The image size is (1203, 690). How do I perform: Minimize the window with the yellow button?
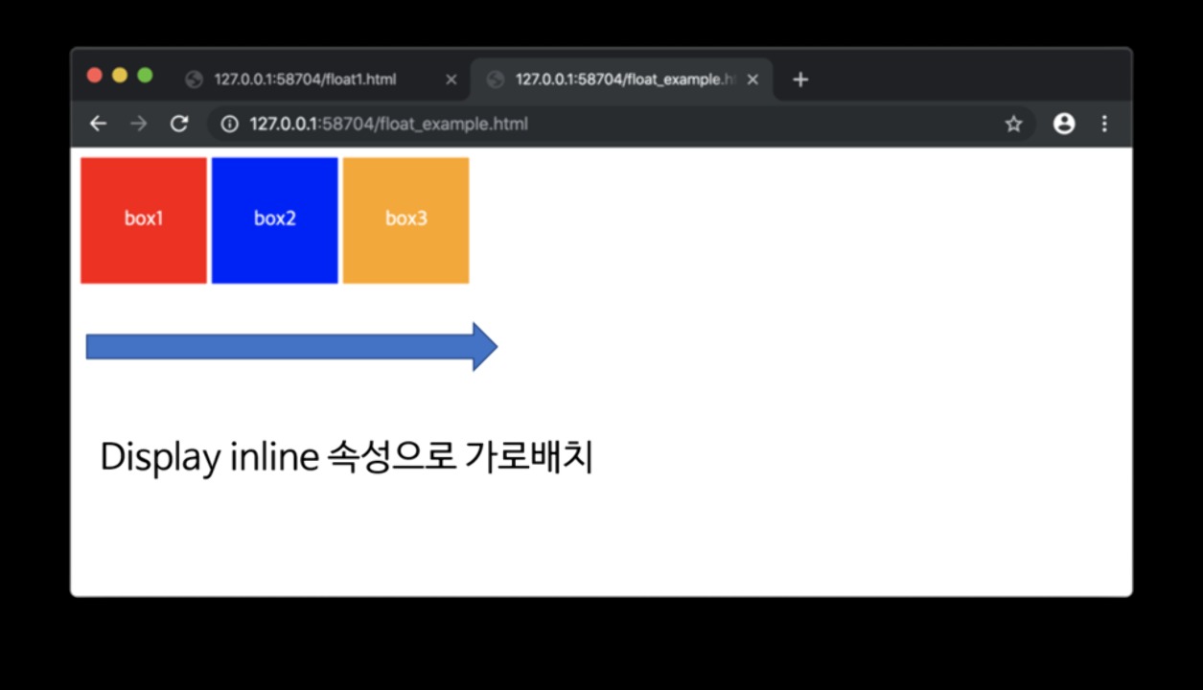click(120, 76)
